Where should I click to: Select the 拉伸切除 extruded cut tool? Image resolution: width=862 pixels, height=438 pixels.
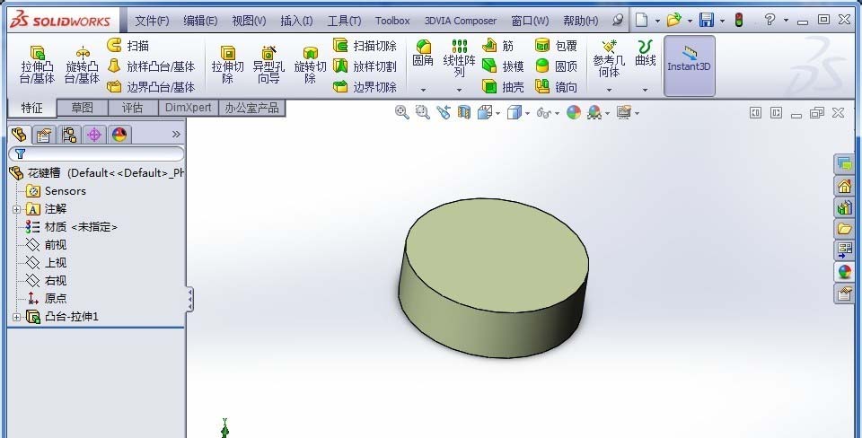pos(227,65)
